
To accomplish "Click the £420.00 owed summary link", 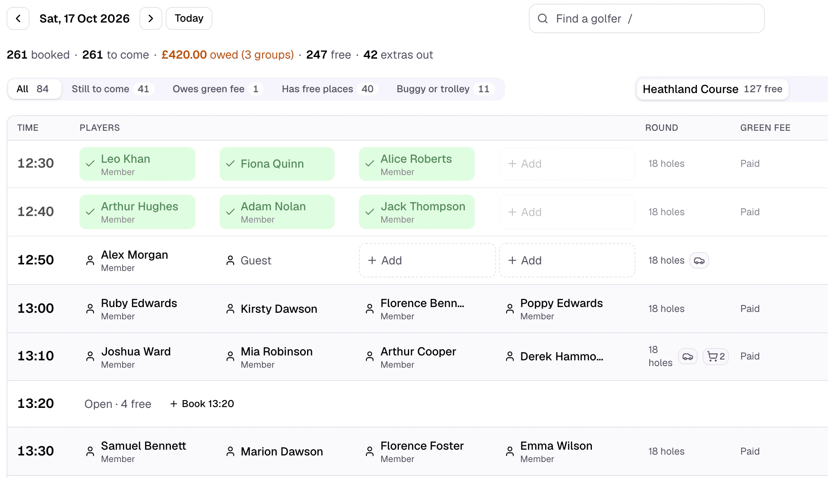I will pos(227,55).
